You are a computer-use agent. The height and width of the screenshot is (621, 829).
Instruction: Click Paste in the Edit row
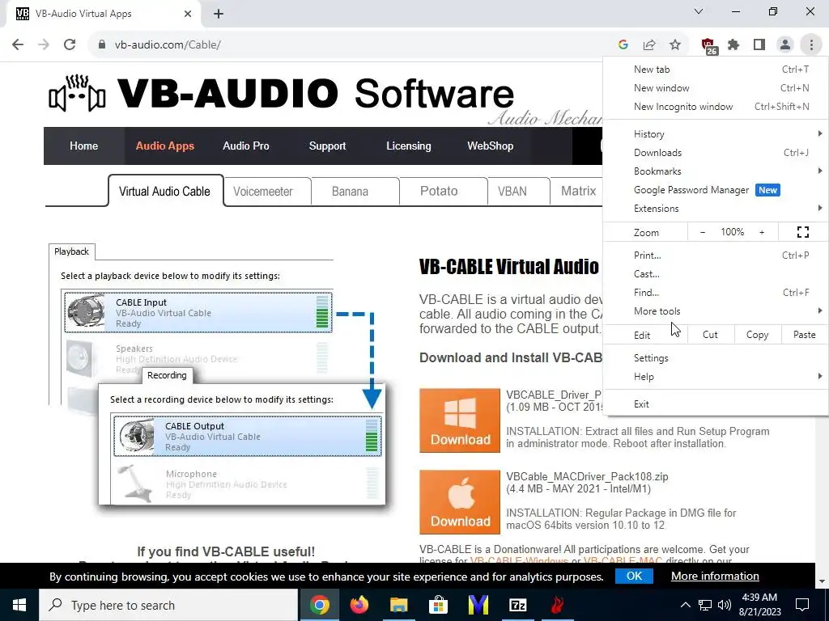pos(804,335)
